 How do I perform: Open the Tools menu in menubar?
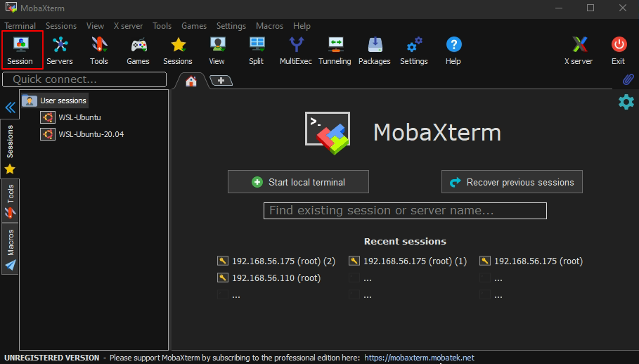[162, 26]
